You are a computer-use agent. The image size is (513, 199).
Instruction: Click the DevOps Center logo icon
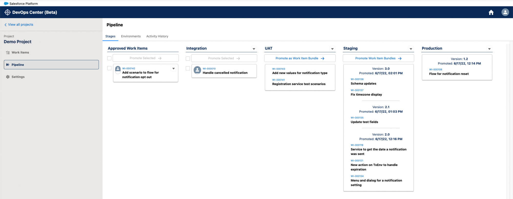7,12
